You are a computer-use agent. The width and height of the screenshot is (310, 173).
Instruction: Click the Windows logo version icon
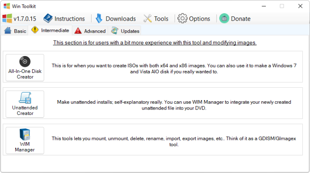(7, 19)
